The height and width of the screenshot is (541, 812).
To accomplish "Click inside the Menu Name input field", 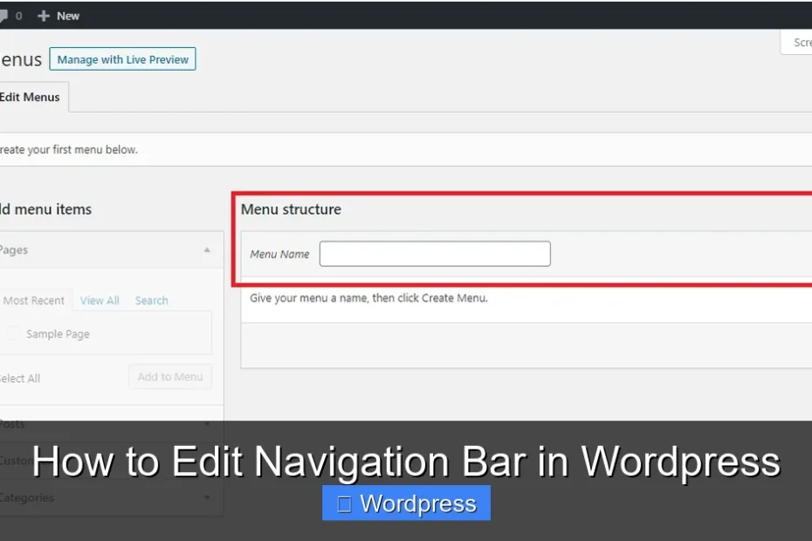I will click(434, 253).
